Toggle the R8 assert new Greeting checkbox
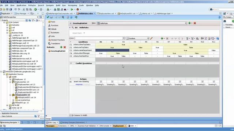This screenshot has height=131, width=234. [180, 82]
